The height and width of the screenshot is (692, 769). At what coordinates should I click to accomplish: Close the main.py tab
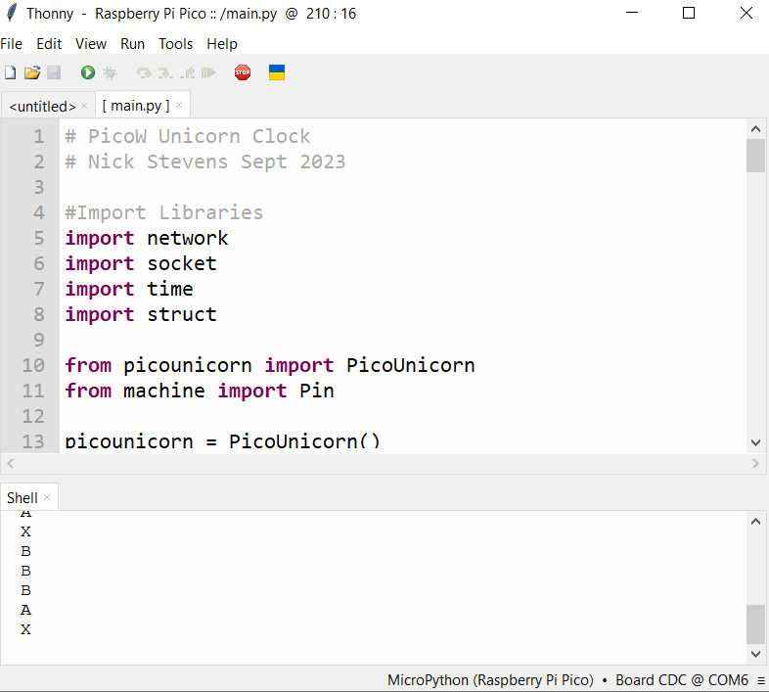(179, 105)
